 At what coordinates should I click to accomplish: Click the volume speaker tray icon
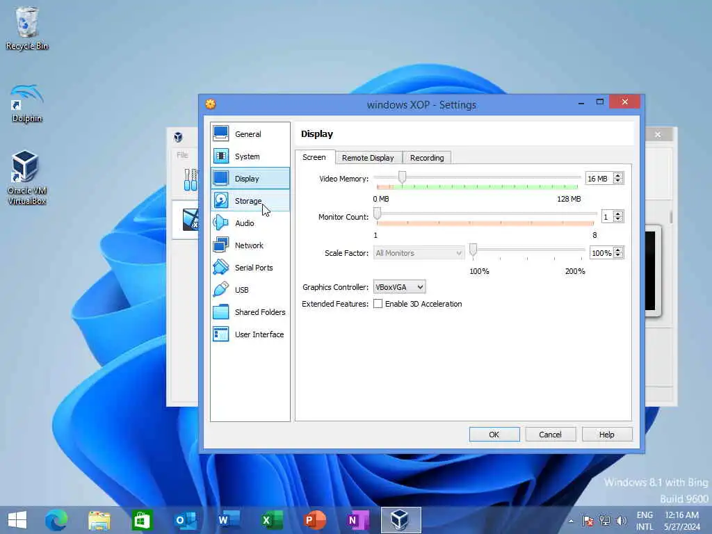click(x=621, y=520)
